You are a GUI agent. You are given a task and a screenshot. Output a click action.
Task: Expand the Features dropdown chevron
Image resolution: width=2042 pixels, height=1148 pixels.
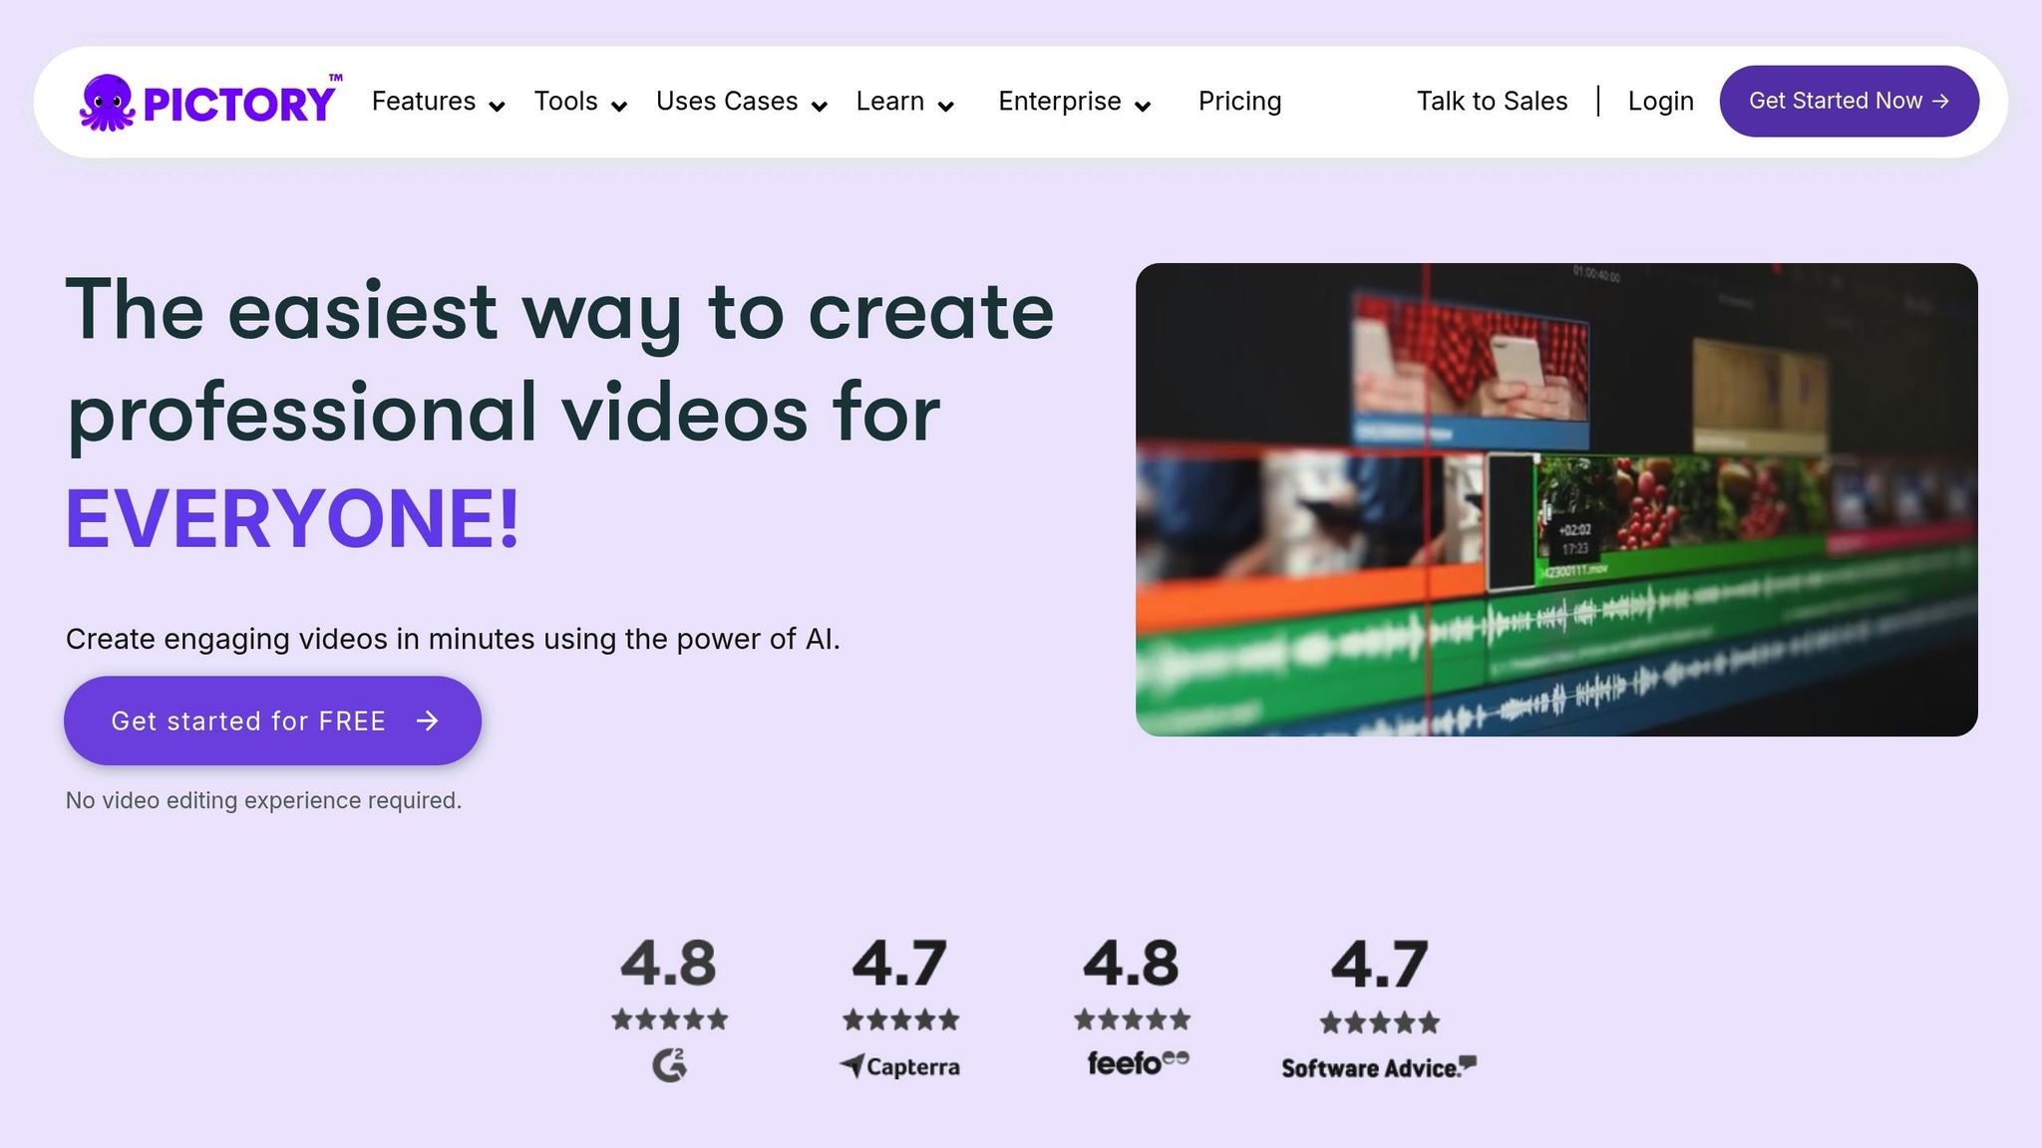point(497,107)
